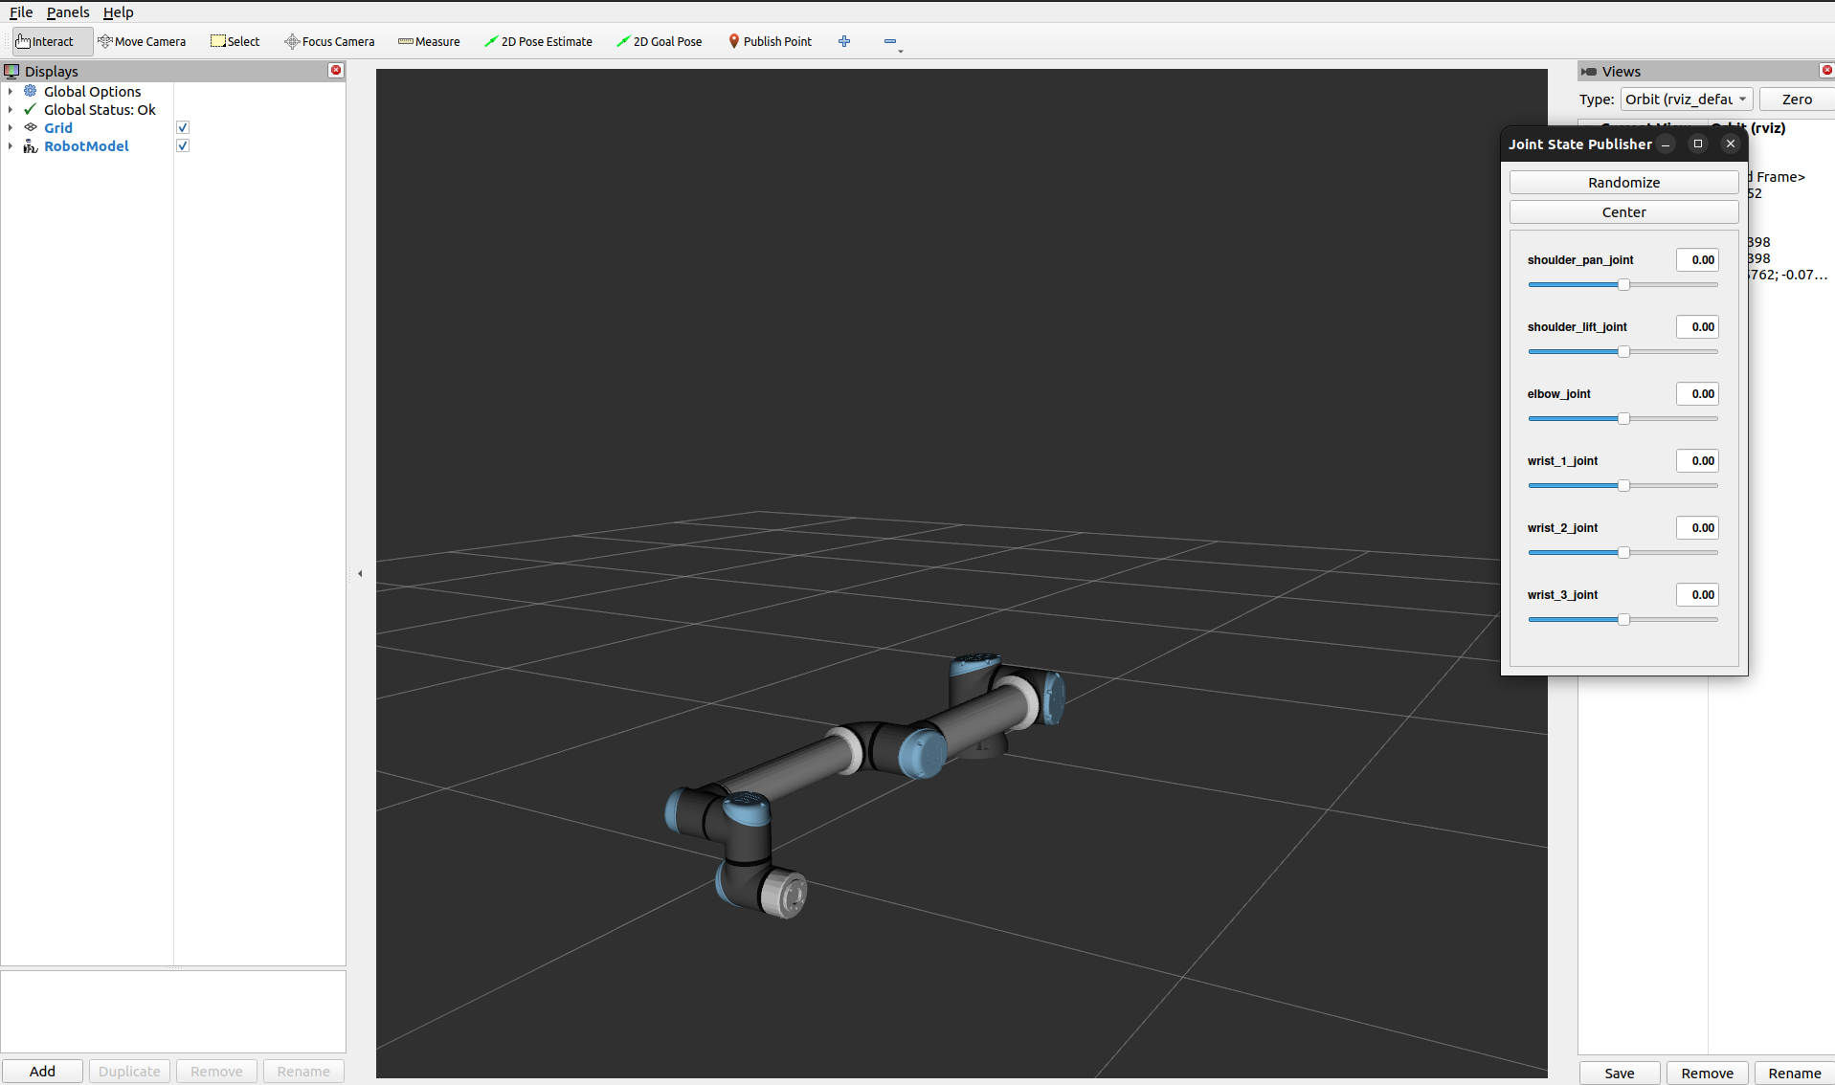Click the elbow_joint slider handle
Screen dimensions: 1835x1085
point(1623,419)
